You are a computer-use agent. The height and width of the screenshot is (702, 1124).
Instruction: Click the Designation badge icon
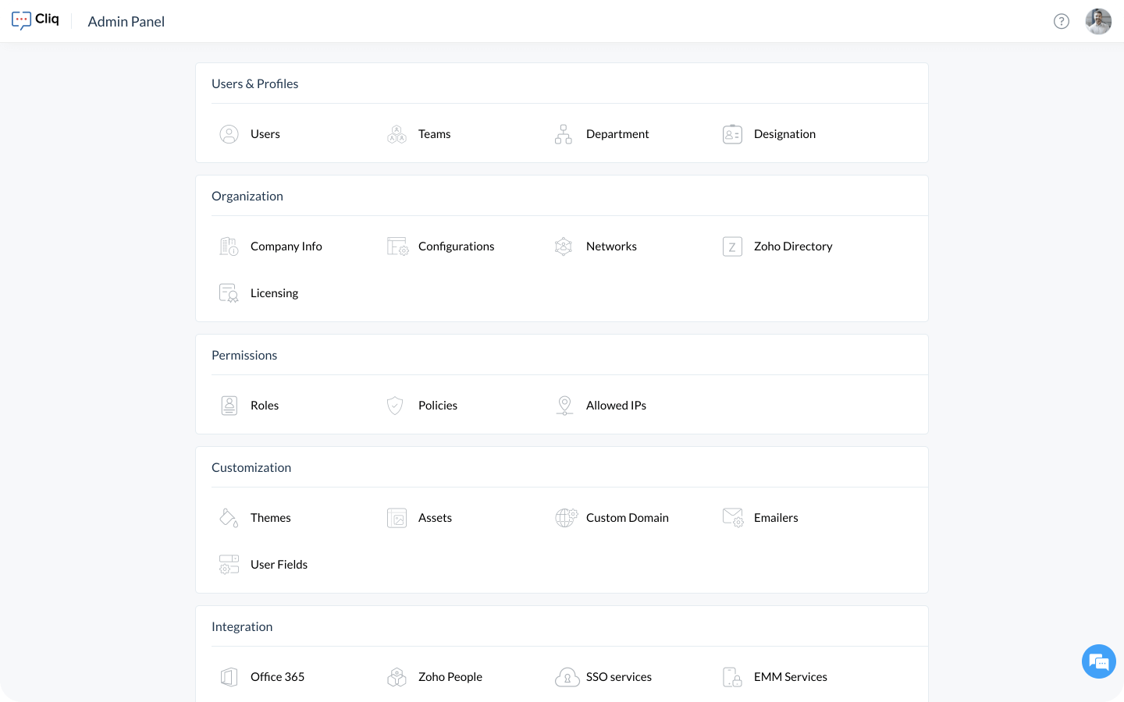coord(732,134)
